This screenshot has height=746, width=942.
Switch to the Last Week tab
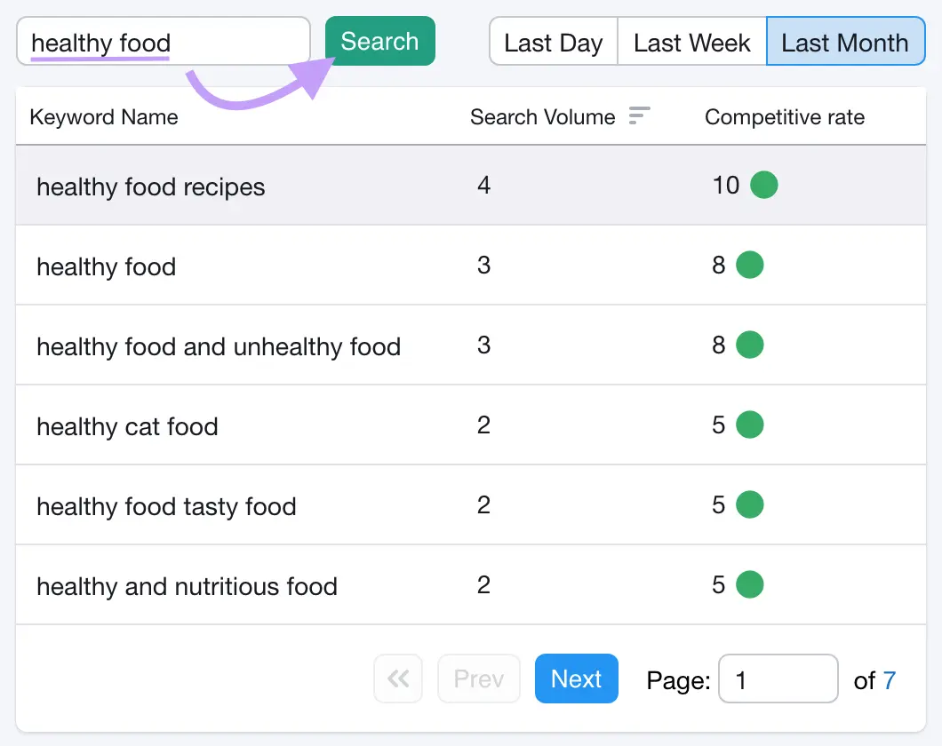(691, 41)
